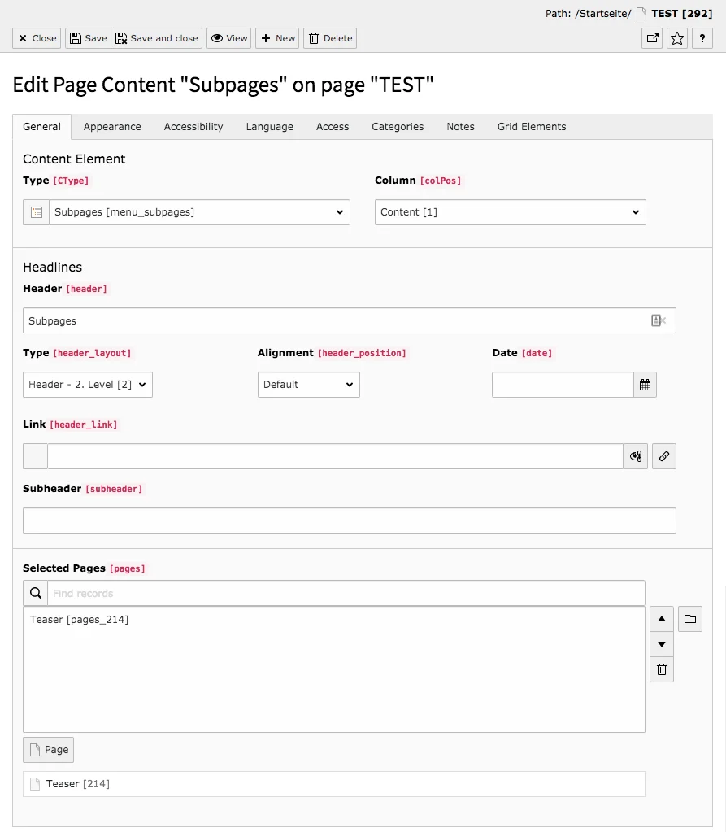
Task: Move Teaser page down with the arrow icon
Action: pyautogui.click(x=661, y=644)
